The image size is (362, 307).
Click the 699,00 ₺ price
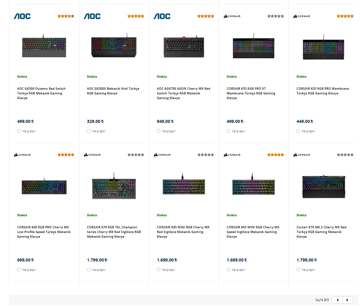click(25, 260)
